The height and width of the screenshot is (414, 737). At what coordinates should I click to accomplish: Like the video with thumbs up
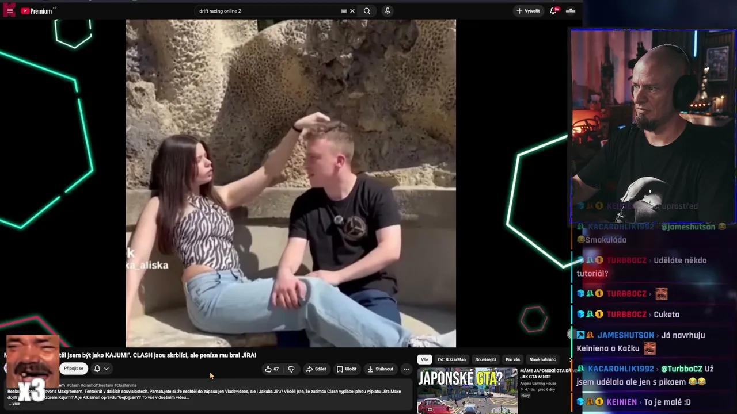tap(272, 369)
